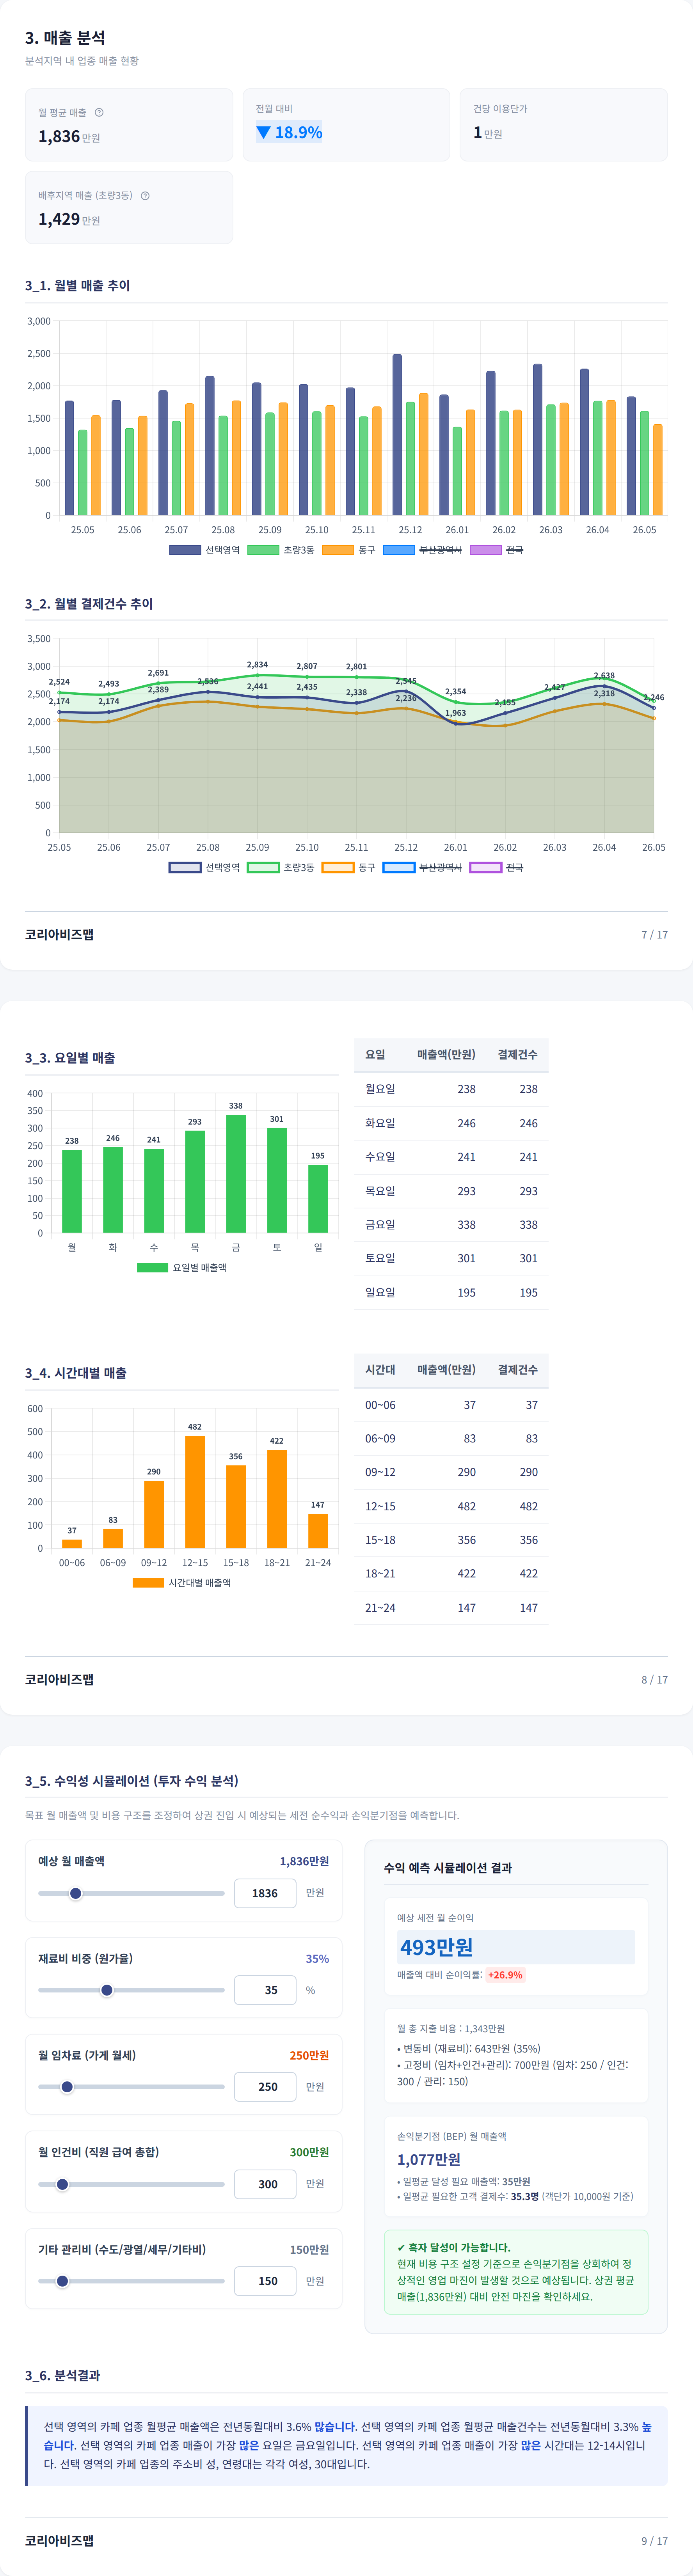Select the 06~09 row label in the 시간대 table

pos(380,1438)
